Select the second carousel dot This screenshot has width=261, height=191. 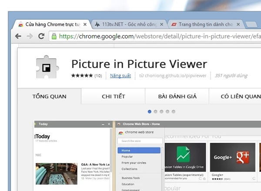click(x=155, y=111)
